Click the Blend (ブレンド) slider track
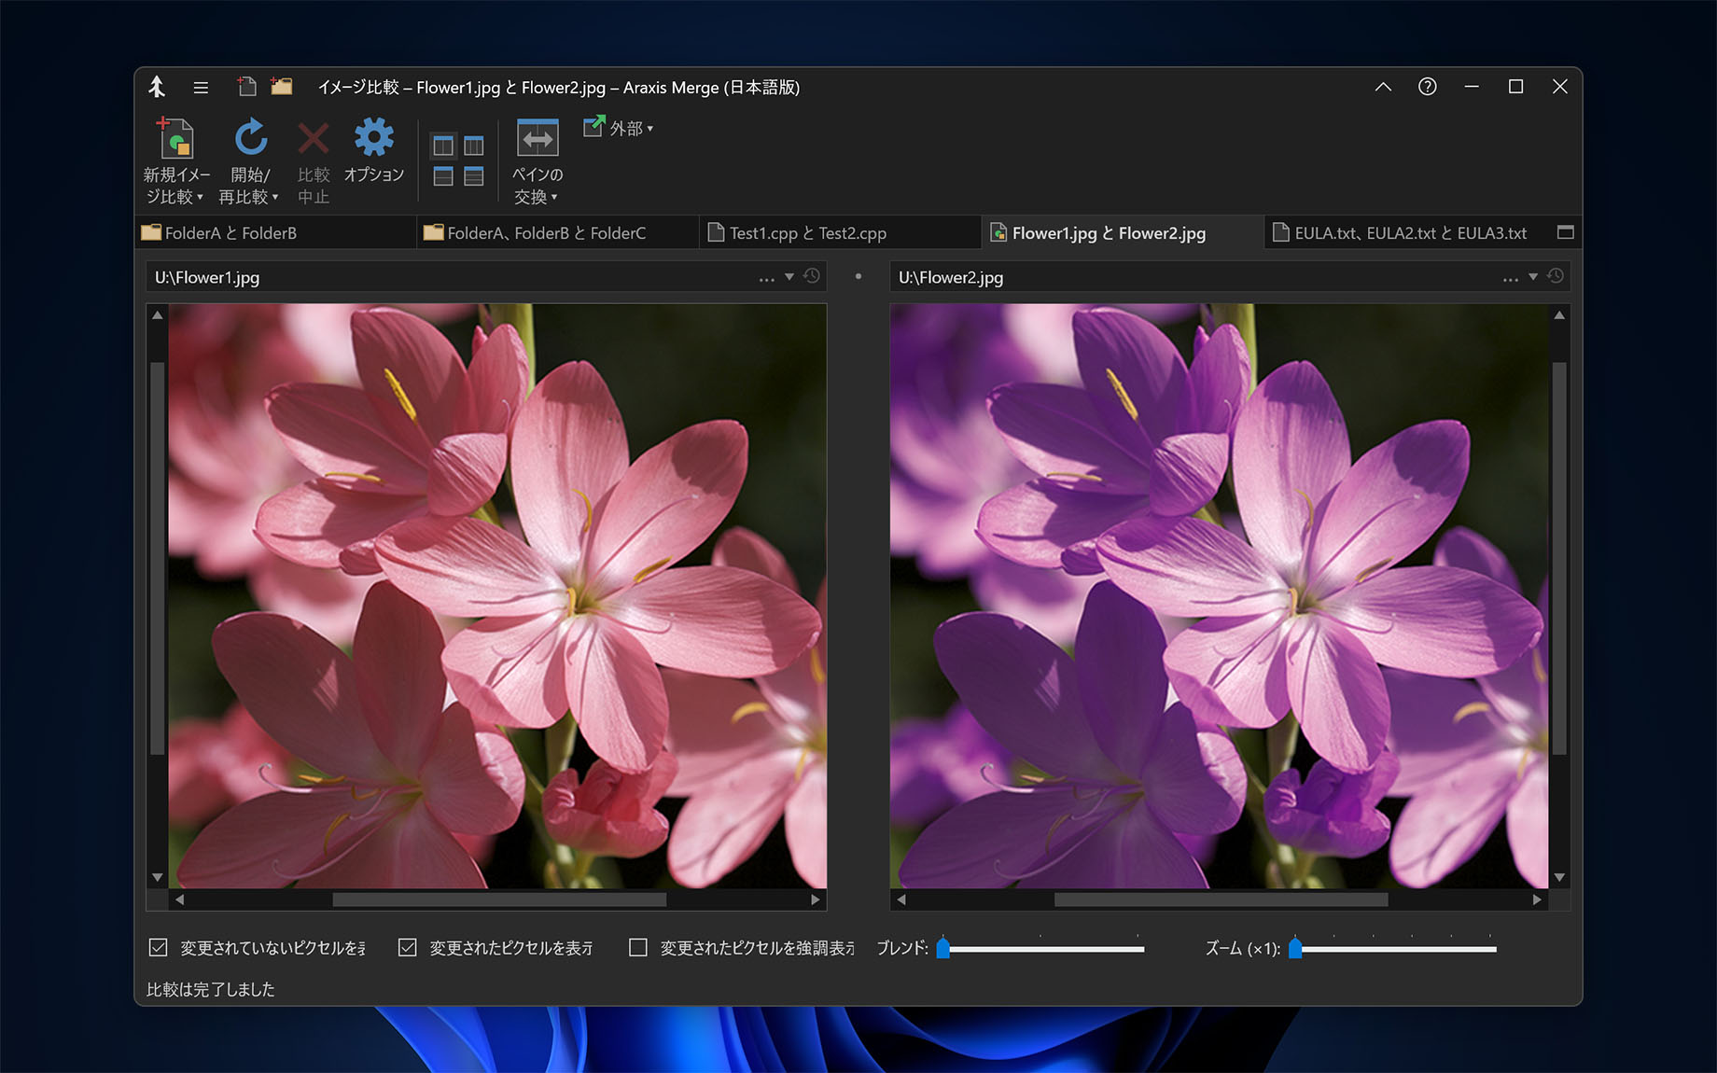Viewport: 1717px width, 1073px height. click(1045, 949)
